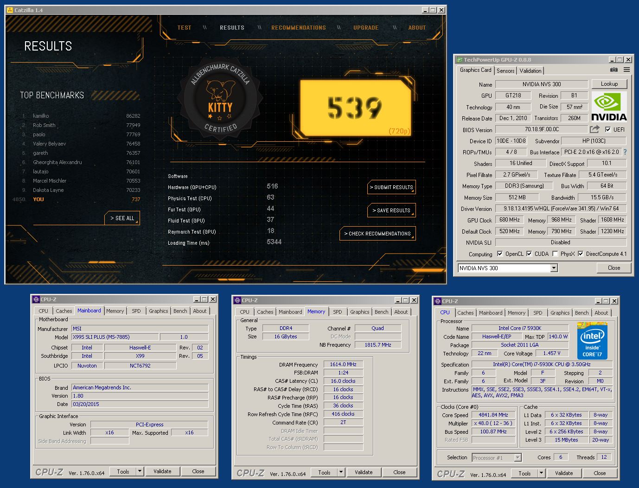639x488 pixels.
Task: Click the CHECK RECOMMENDATIONS button
Action: coord(377,234)
